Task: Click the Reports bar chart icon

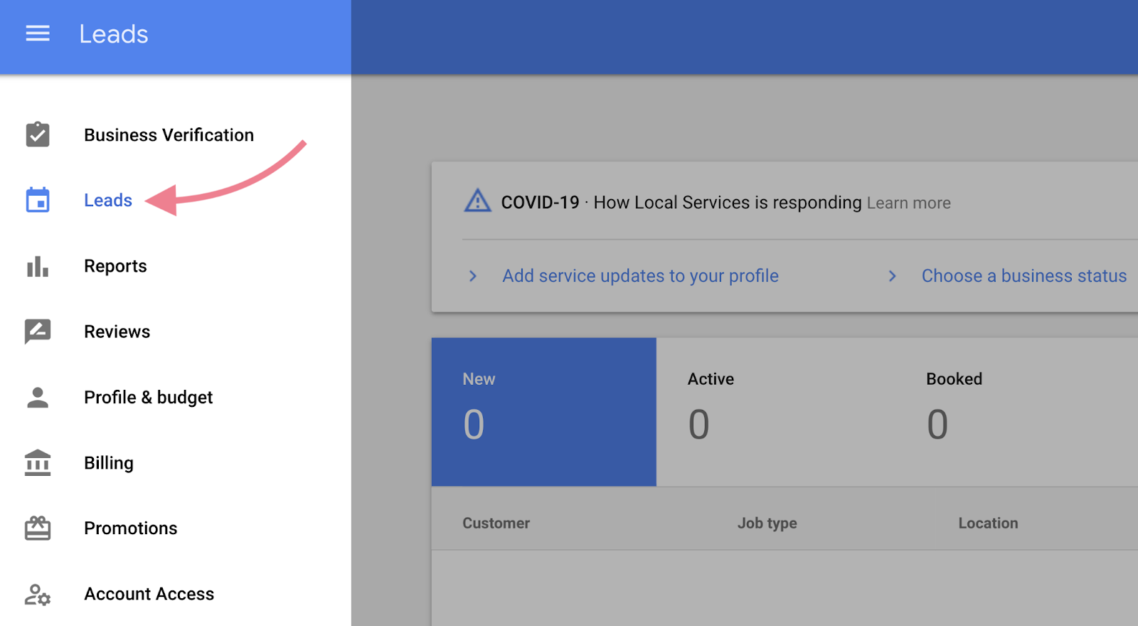Action: pos(38,267)
